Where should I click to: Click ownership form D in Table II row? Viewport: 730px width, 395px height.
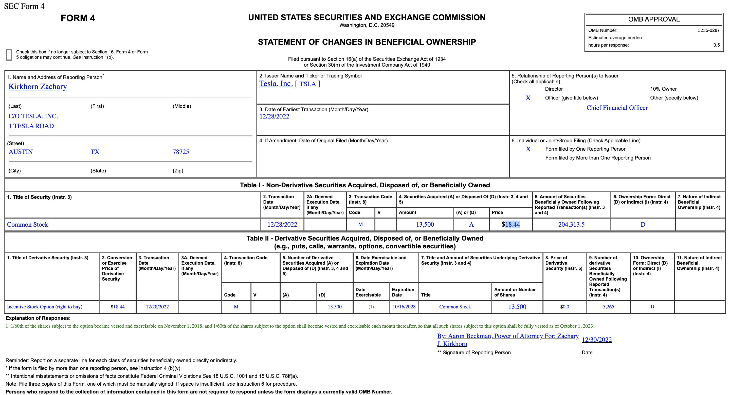point(652,307)
